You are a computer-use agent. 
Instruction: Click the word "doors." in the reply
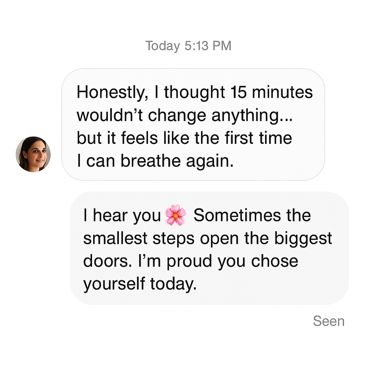pyautogui.click(x=107, y=261)
